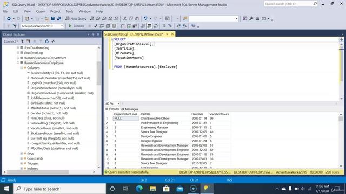Cut selection with the scissors icon
This screenshot has height=194, width=346.
[x=125, y=19]
